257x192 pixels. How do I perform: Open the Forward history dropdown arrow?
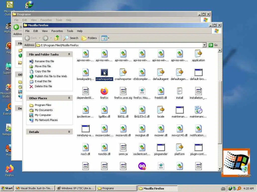click(51, 38)
